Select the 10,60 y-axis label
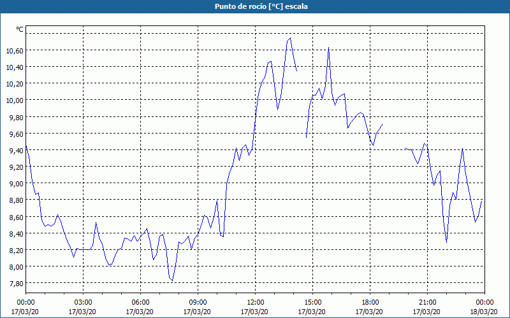510x318 pixels. point(15,50)
